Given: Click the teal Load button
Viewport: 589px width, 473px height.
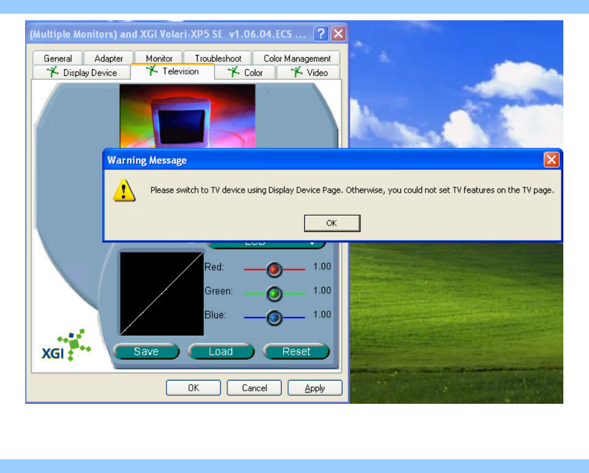Looking at the screenshot, I should click(x=221, y=351).
